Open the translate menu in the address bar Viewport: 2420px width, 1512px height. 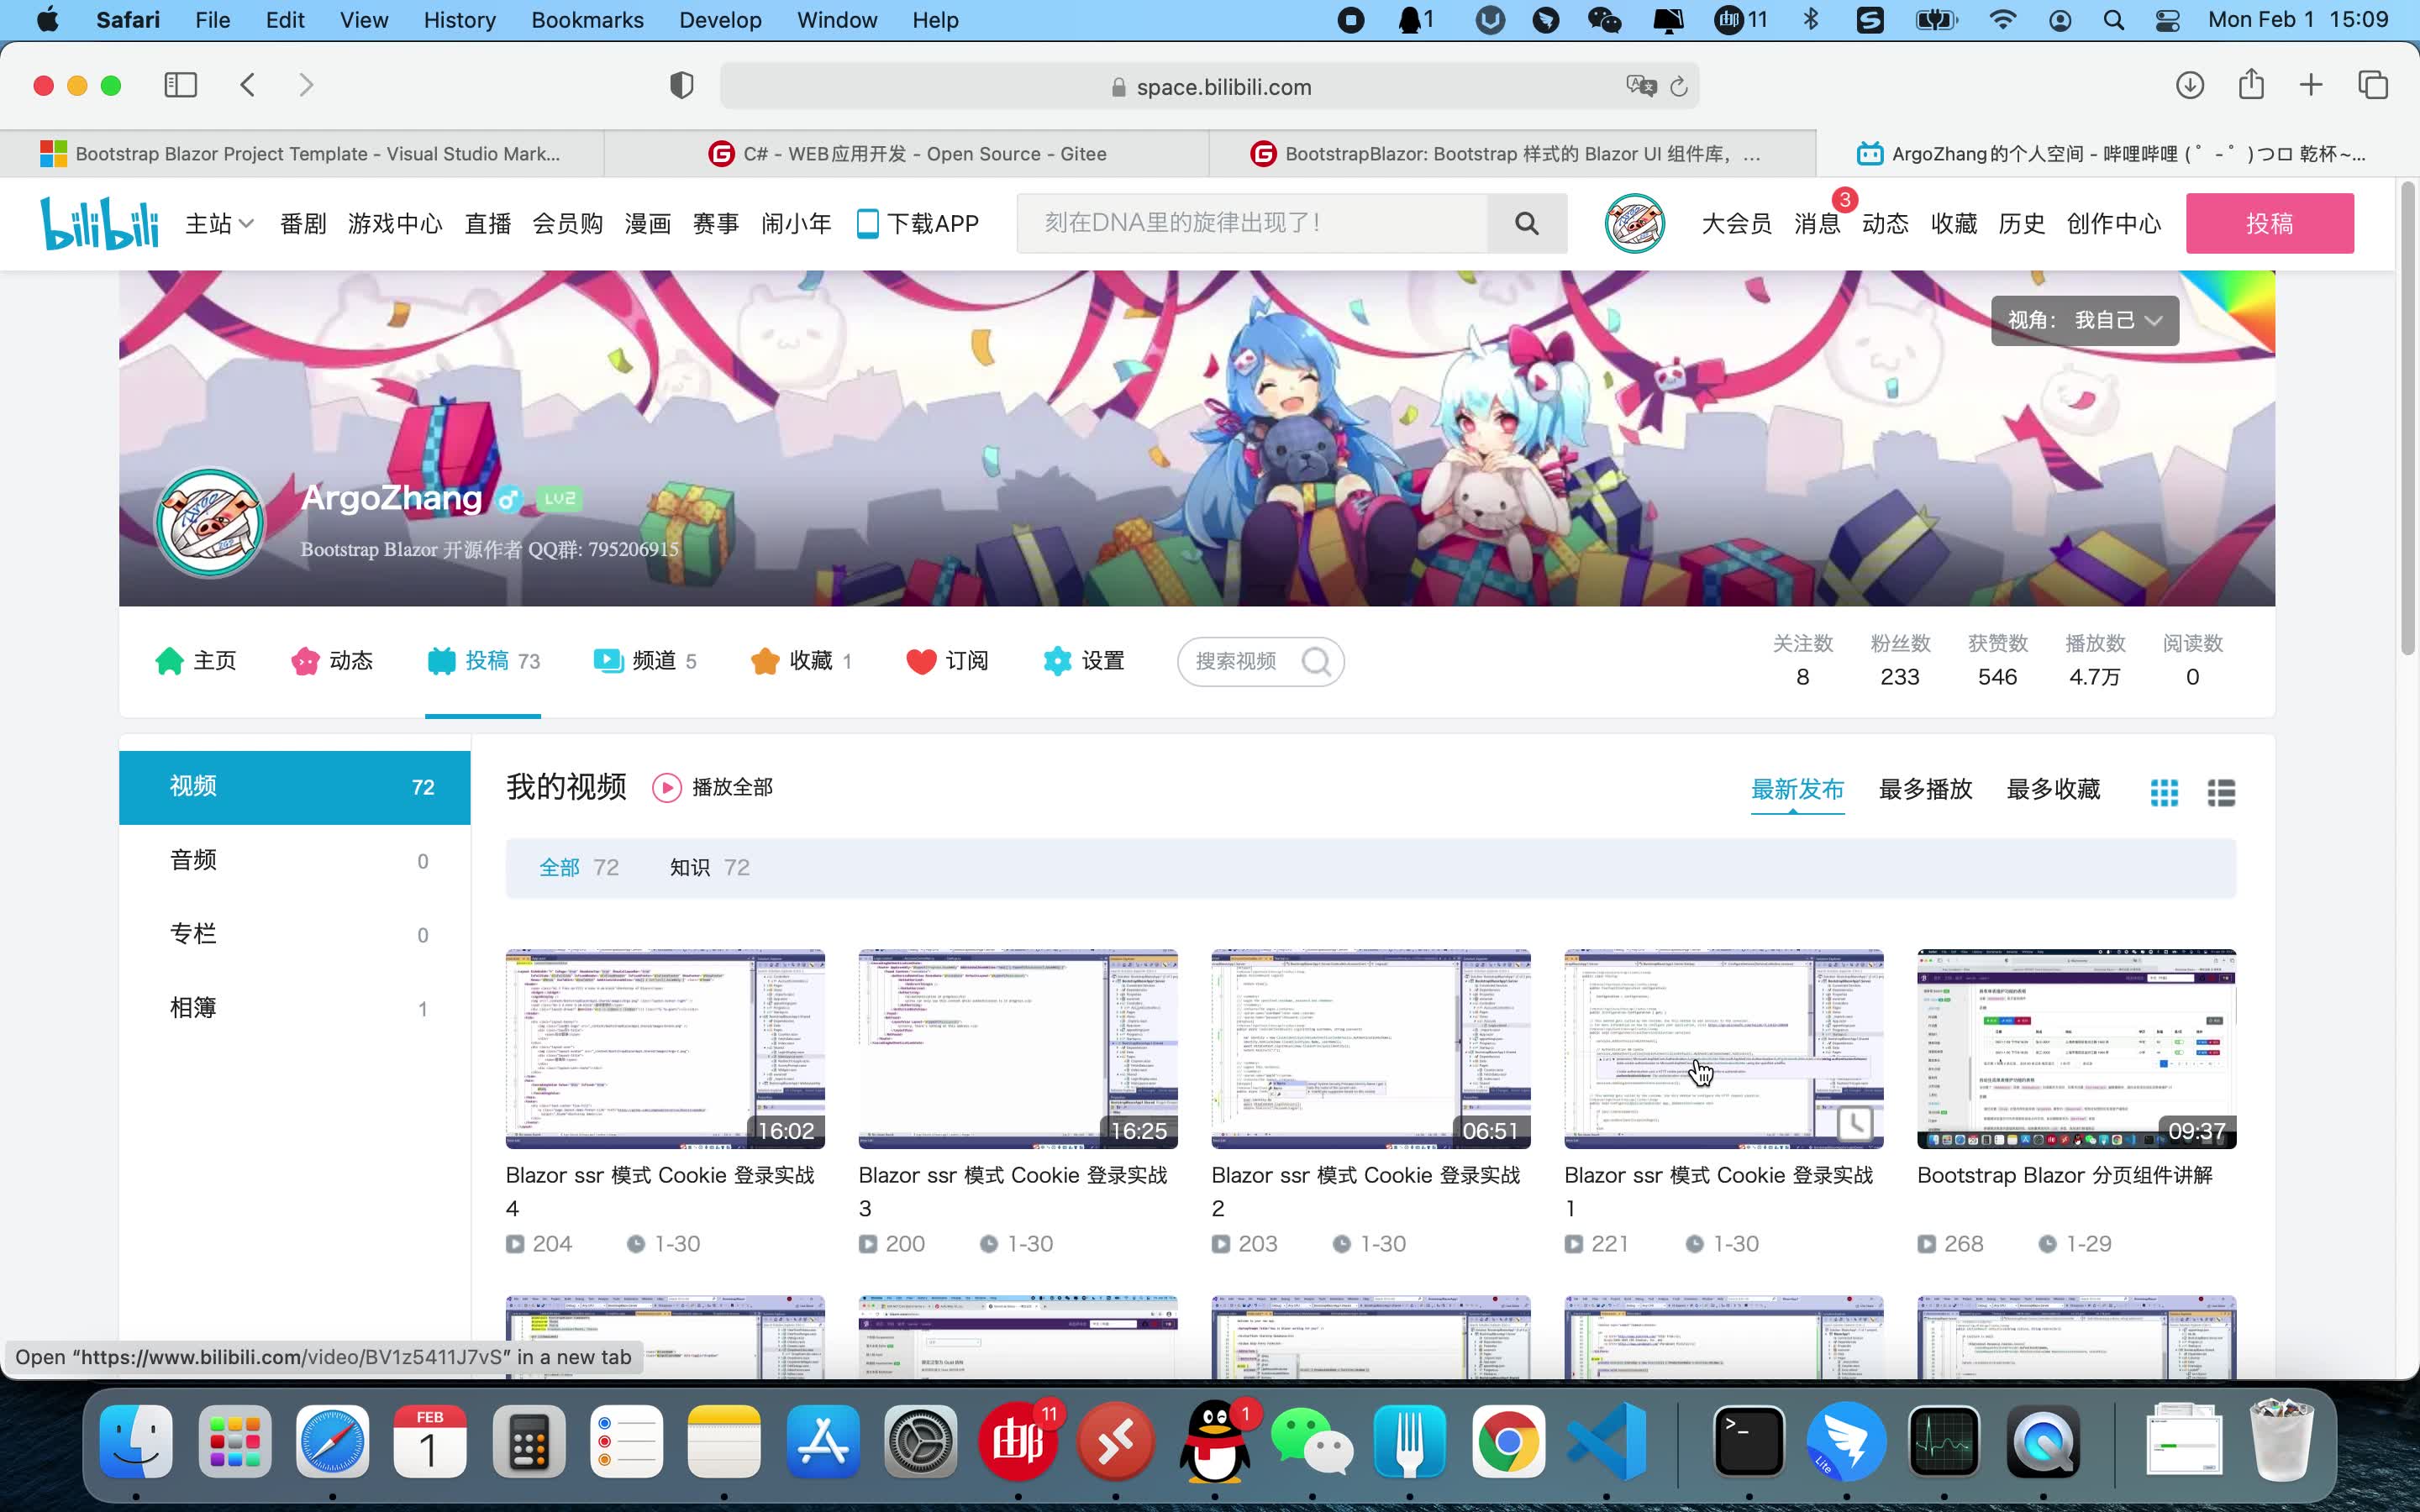[x=1641, y=86]
